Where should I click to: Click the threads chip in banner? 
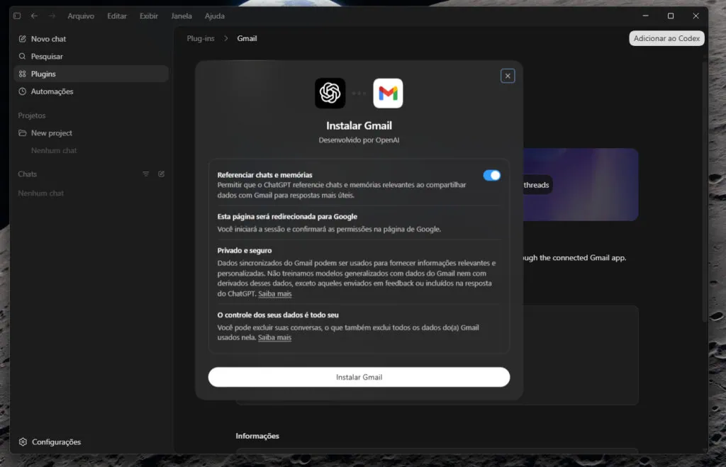pos(536,185)
